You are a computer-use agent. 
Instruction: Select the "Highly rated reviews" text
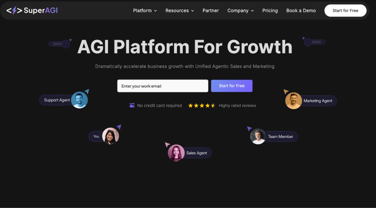pos(237,105)
